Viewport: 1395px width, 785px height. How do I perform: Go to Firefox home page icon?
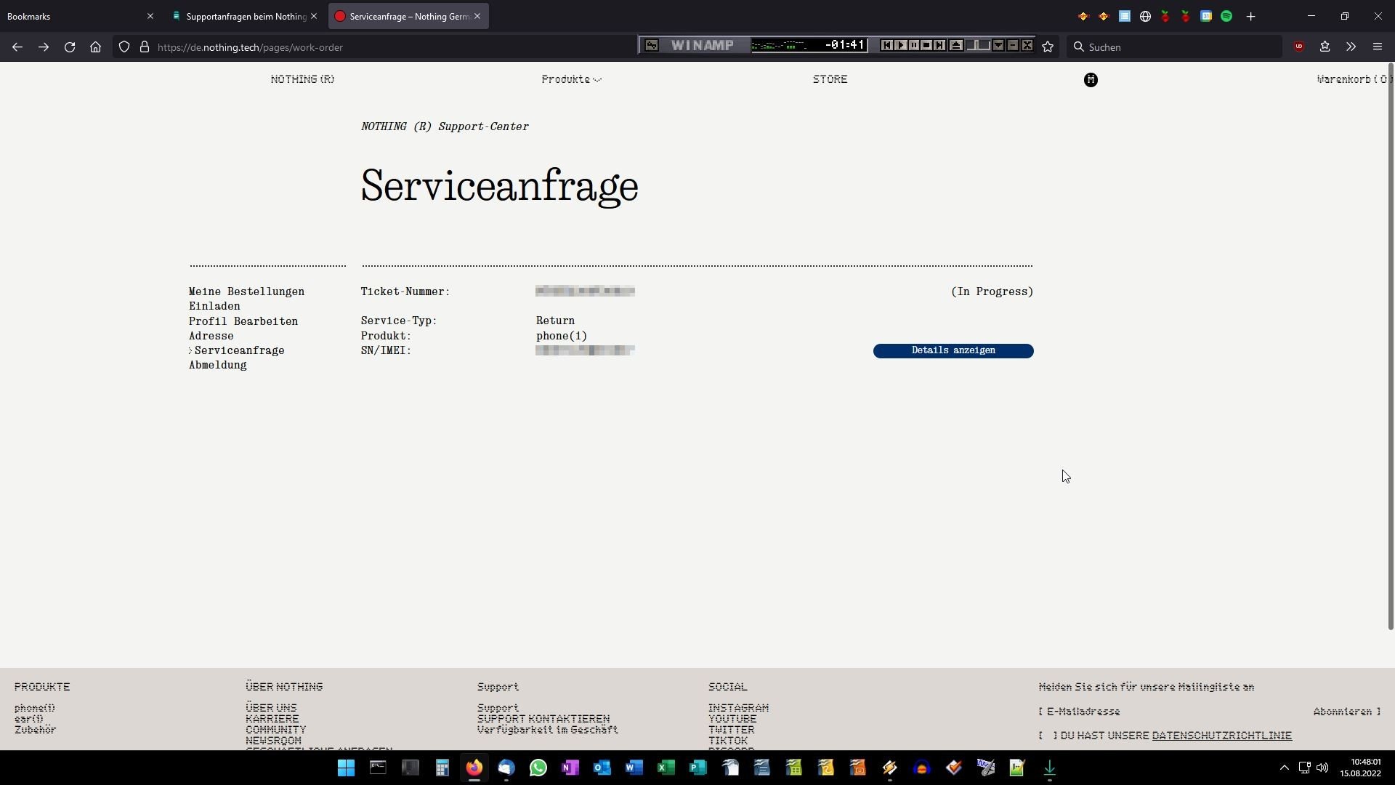coord(95,47)
